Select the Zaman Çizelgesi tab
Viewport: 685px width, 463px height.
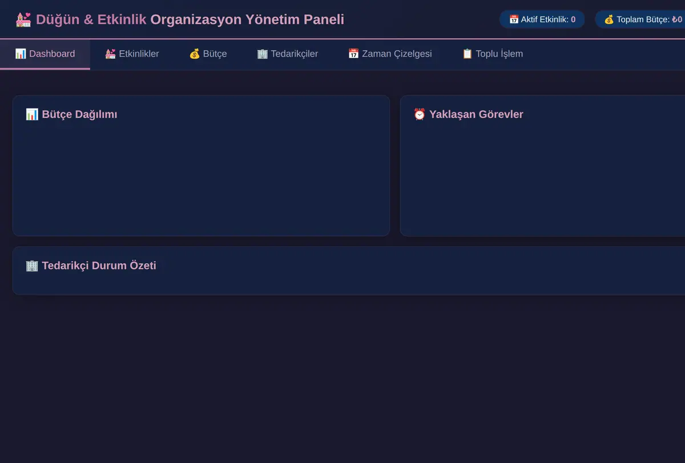pos(390,54)
